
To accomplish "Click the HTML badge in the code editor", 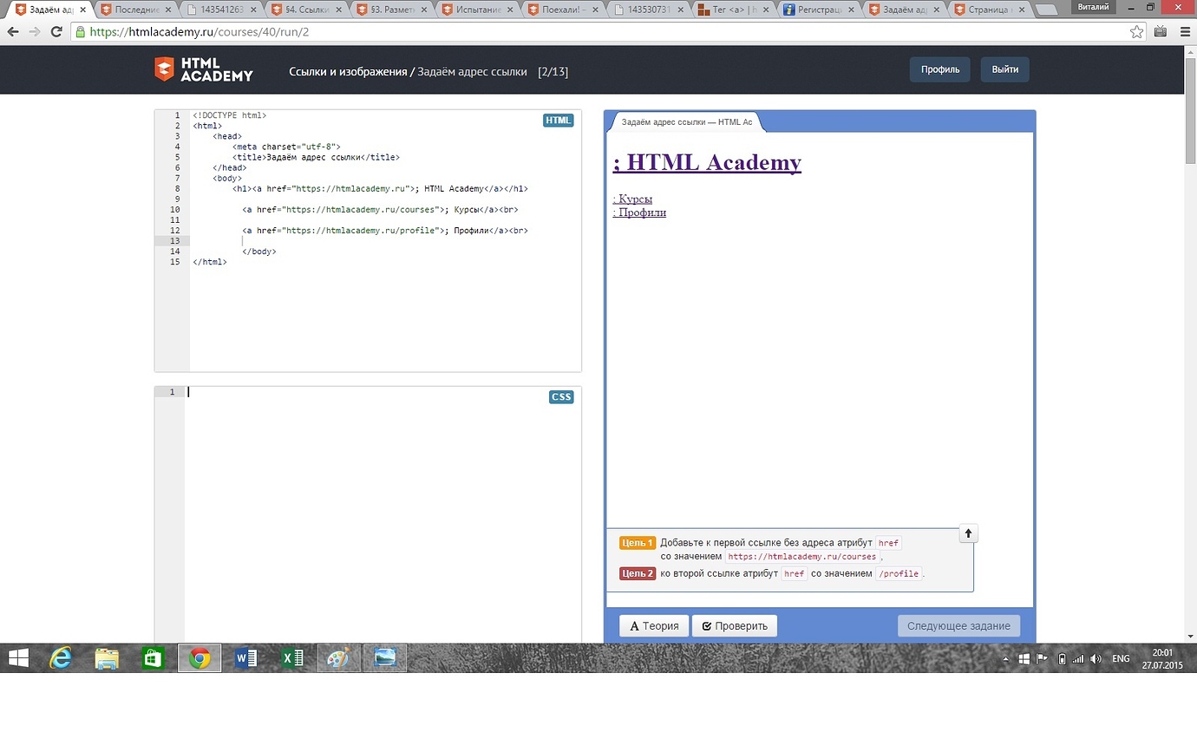I will coord(559,121).
